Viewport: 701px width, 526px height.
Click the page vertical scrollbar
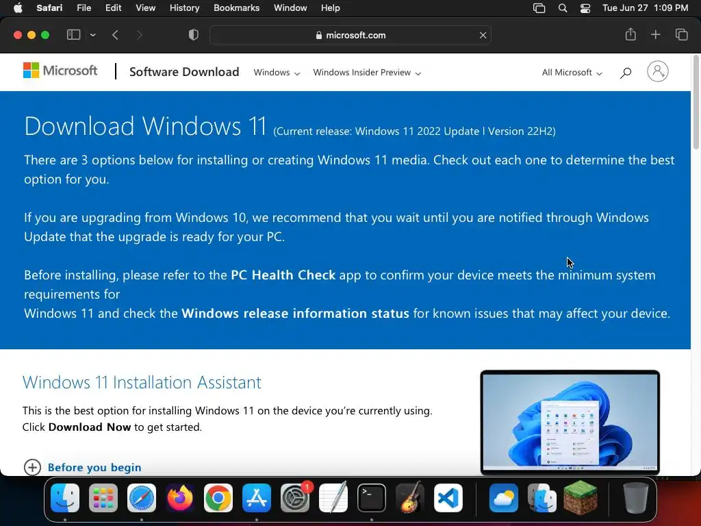click(x=696, y=103)
